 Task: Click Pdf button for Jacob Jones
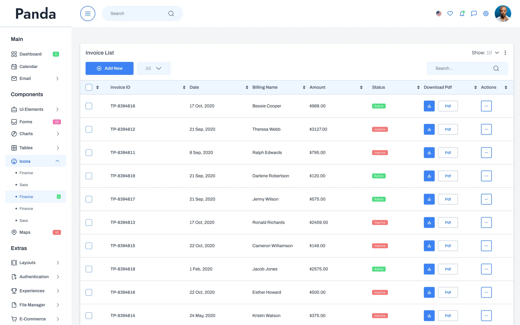(x=448, y=269)
